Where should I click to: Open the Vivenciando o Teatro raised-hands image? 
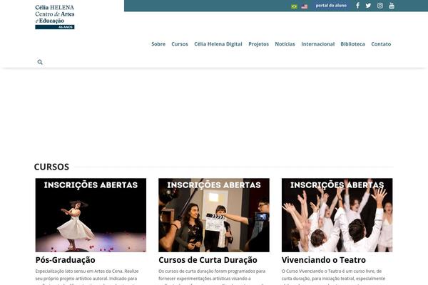point(337,215)
